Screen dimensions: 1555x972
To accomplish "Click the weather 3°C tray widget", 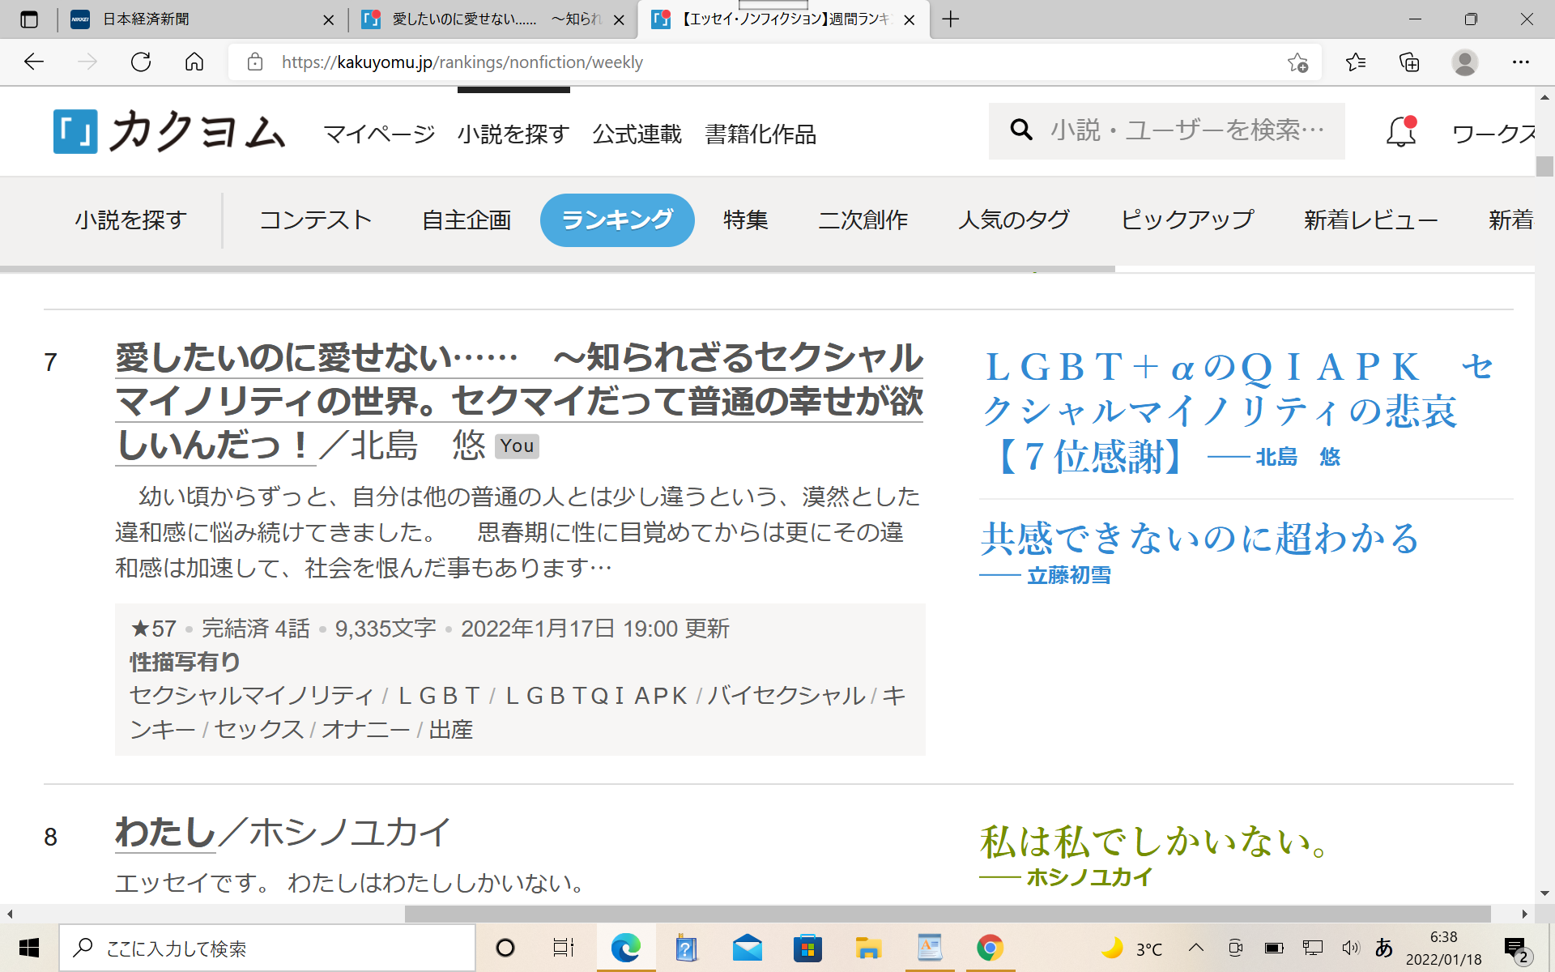I will coord(1132,948).
